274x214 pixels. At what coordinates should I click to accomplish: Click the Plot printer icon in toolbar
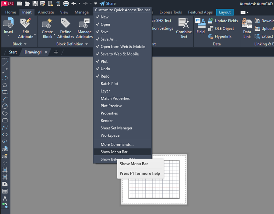(x=66, y=4)
